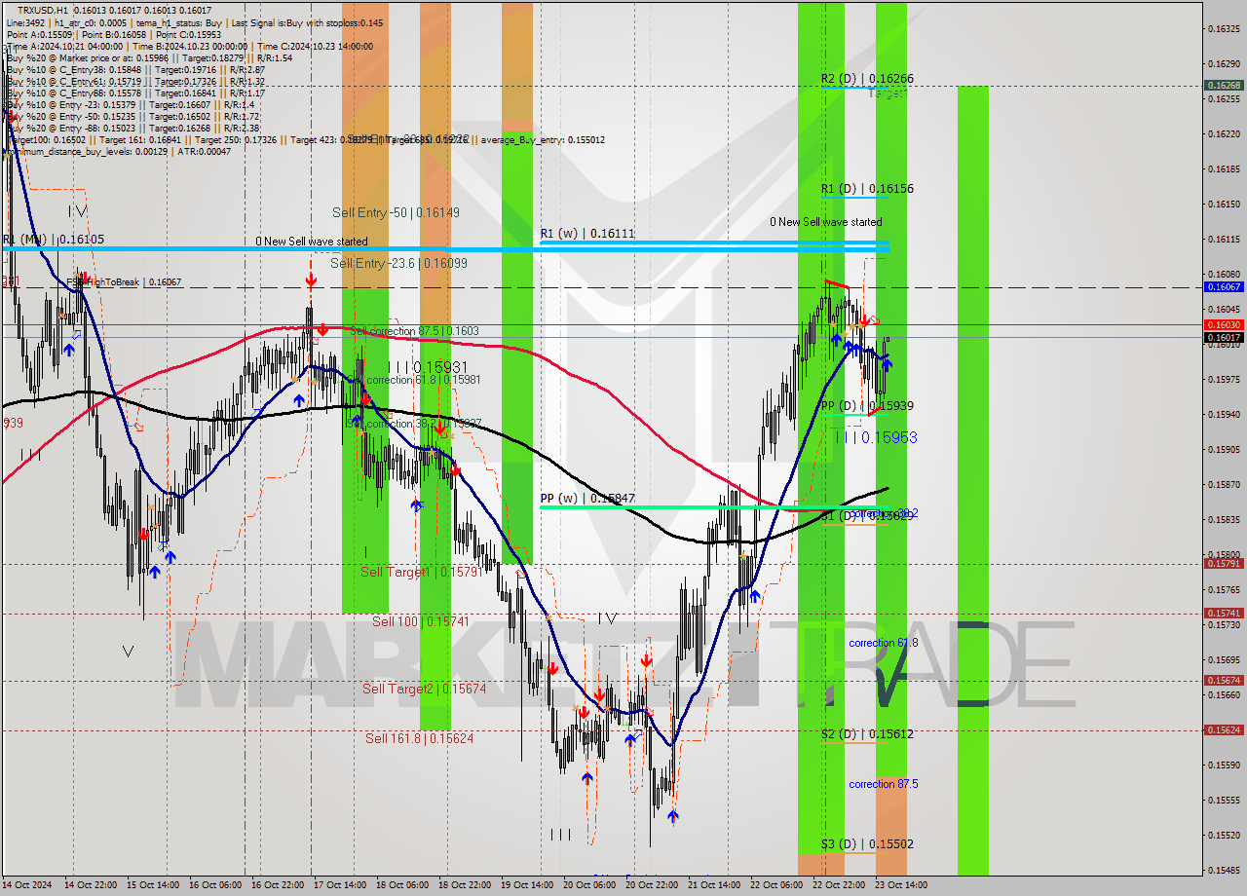Click the 0.15485 price axis value
Viewport: 1247px width, 896px height.
[1226, 870]
